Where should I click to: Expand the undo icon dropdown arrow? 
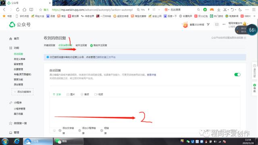pyautogui.click(x=235, y=10)
